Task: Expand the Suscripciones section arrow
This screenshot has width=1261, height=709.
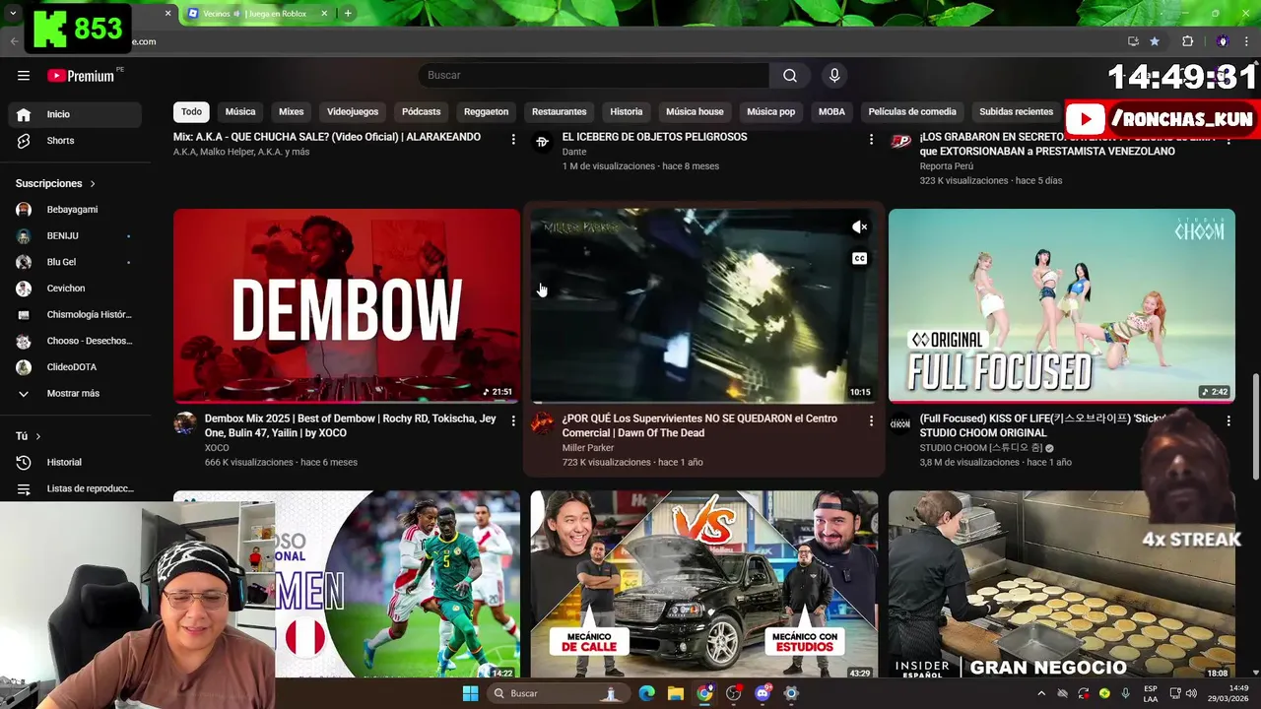Action: [x=93, y=184]
